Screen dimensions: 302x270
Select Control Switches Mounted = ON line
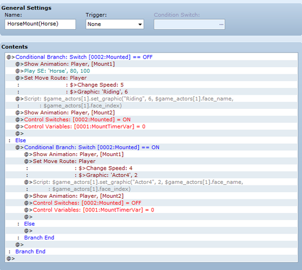151,119
